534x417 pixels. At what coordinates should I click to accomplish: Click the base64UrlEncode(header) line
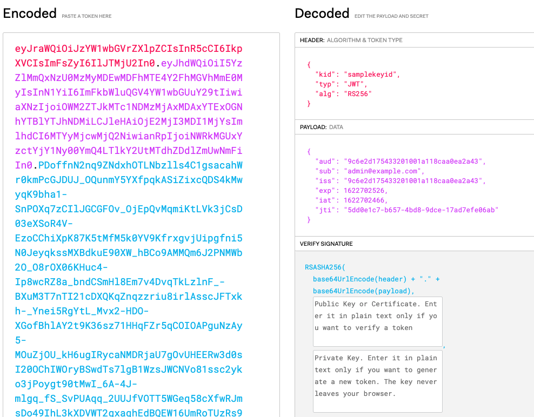pos(376,279)
